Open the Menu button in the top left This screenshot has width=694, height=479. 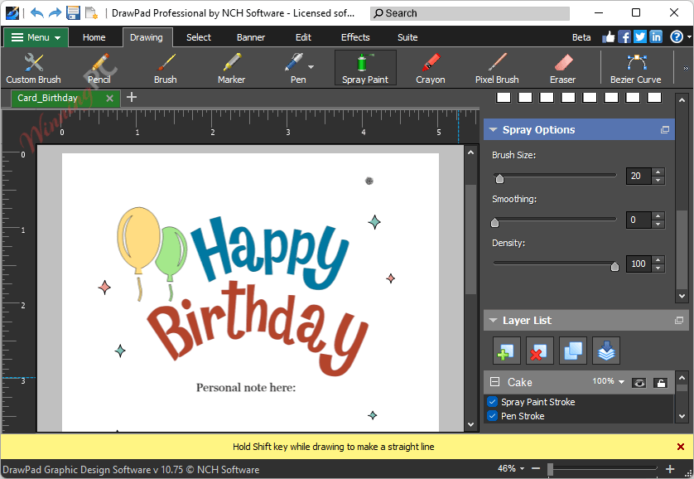35,37
